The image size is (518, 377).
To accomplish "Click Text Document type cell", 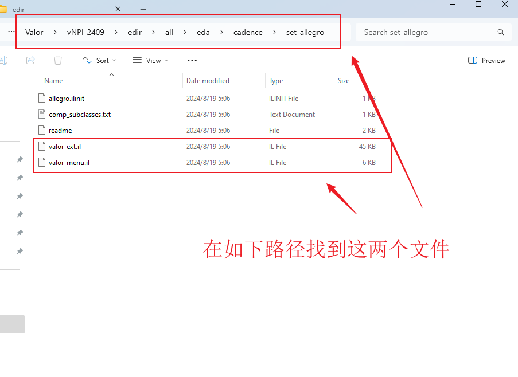I will (292, 115).
